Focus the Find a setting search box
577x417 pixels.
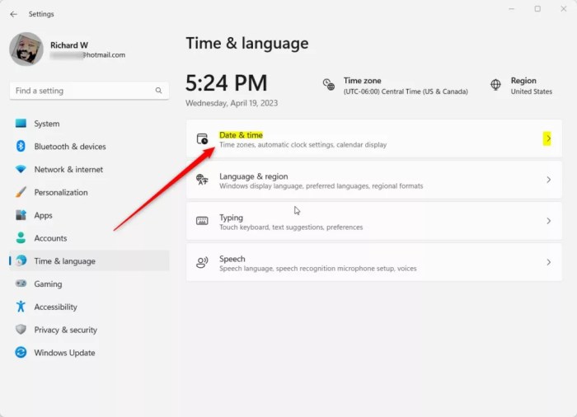89,91
